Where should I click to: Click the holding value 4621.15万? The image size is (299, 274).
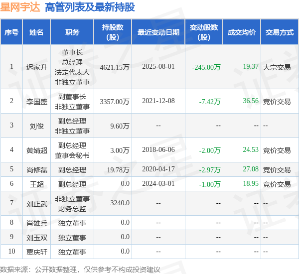click(x=115, y=67)
